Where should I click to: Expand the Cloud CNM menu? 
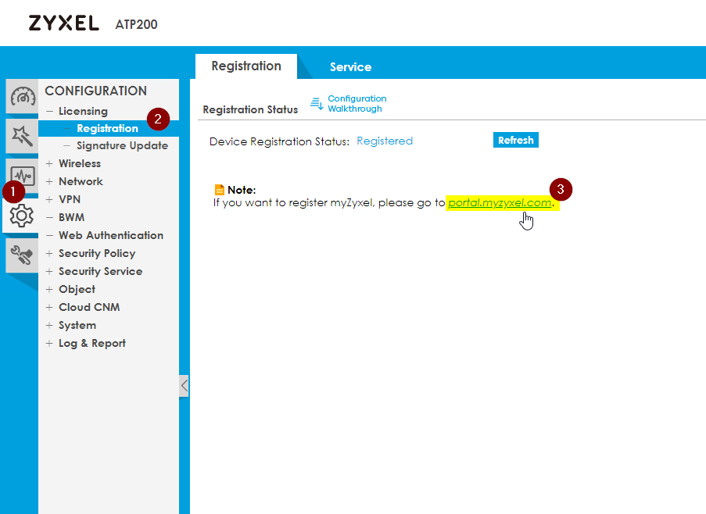click(49, 308)
